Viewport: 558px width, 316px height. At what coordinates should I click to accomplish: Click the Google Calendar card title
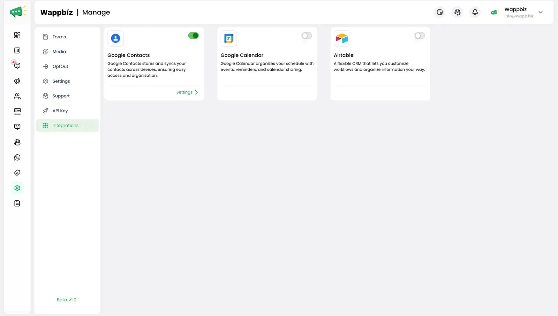click(x=242, y=55)
